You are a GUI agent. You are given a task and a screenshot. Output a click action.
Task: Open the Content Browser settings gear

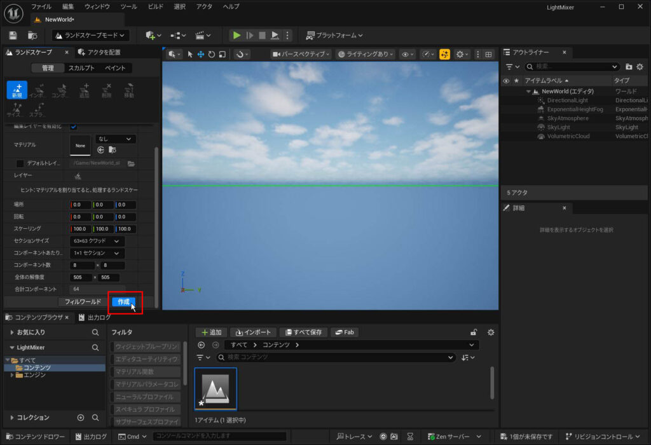pos(490,332)
